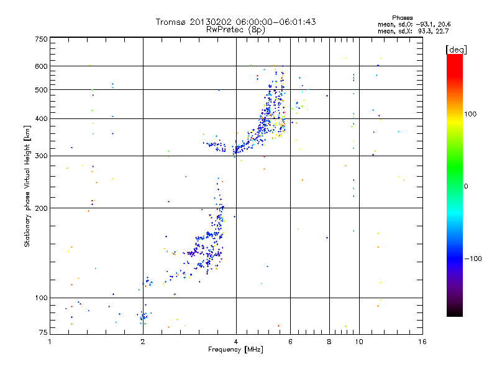Click the '[deg]' colorbar unit label

click(456, 50)
